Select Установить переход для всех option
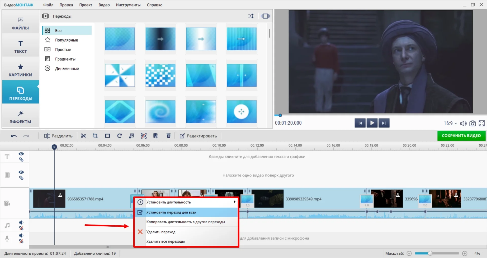 [x=171, y=212]
